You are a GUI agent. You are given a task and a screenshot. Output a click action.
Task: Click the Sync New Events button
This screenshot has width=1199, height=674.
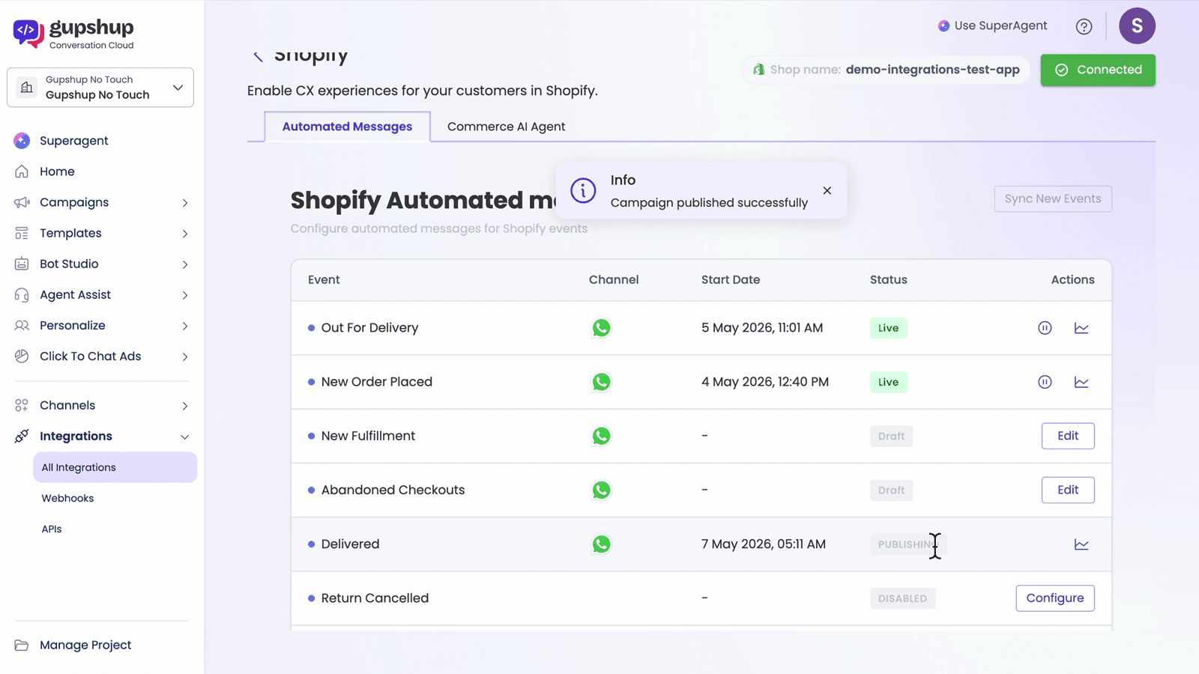[x=1053, y=198]
